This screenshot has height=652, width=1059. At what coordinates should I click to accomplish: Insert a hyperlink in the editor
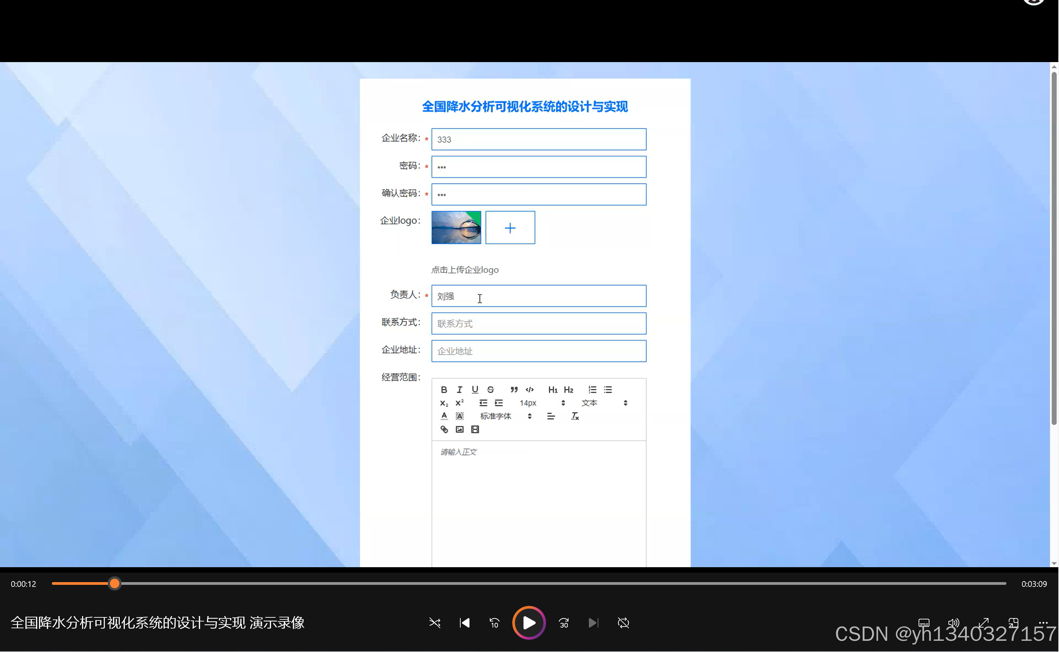[x=444, y=429]
